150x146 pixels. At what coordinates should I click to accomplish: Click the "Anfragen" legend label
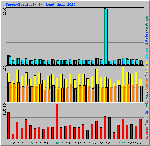[147, 22]
